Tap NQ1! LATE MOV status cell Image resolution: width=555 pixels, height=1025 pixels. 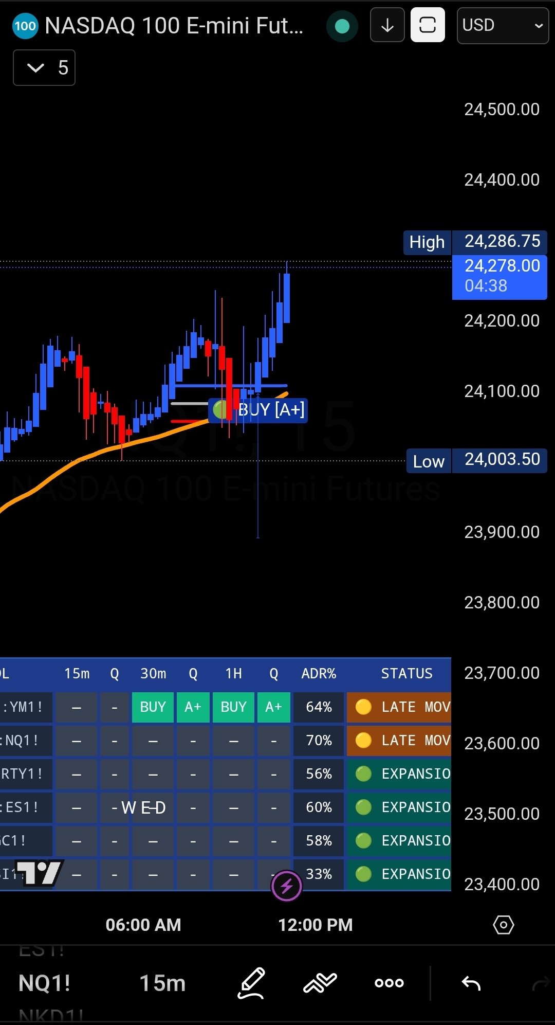click(399, 741)
